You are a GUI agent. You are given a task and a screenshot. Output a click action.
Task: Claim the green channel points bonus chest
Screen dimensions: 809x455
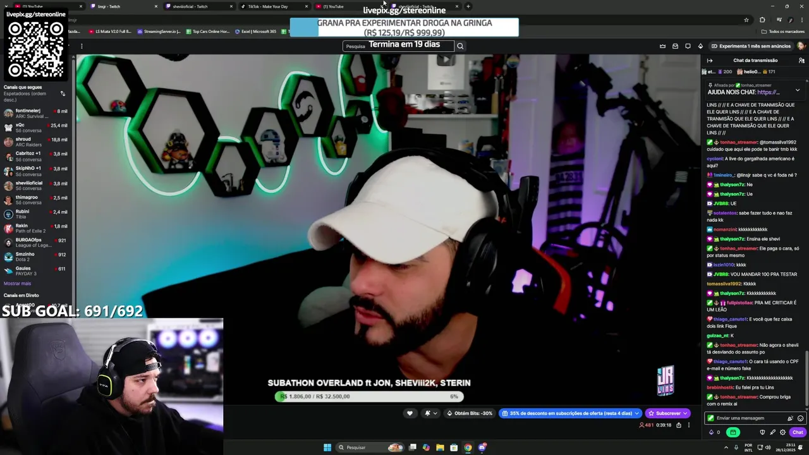(733, 432)
